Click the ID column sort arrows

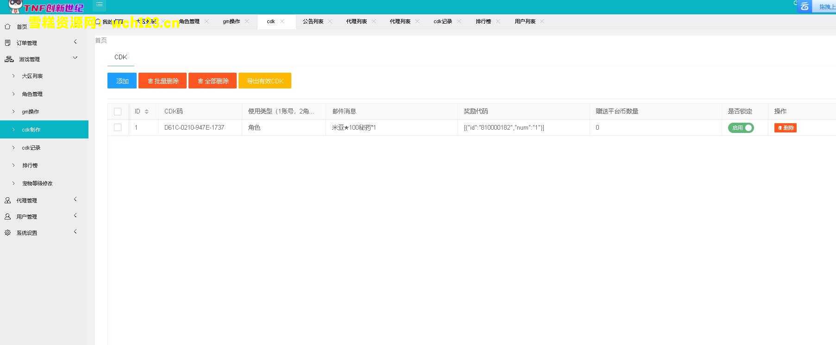[146, 111]
